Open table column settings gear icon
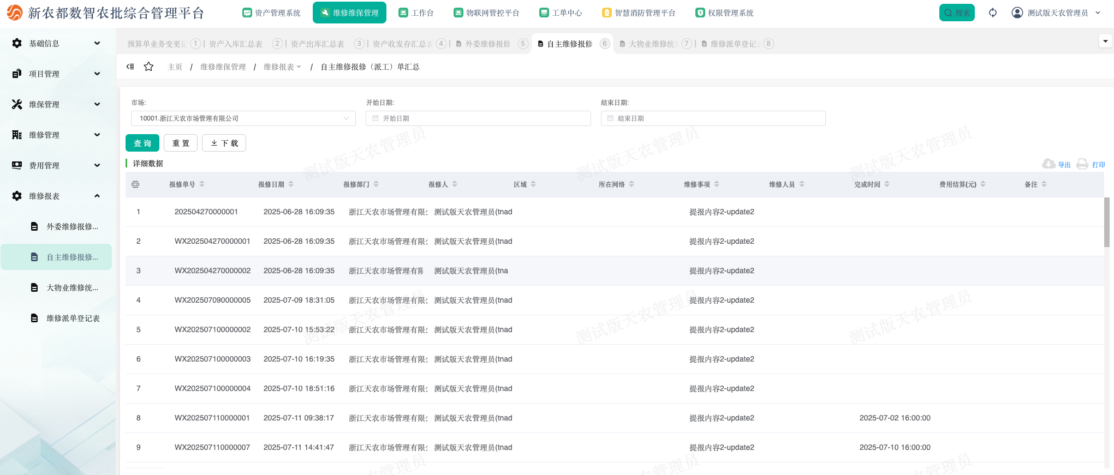The width and height of the screenshot is (1114, 475). tap(135, 184)
